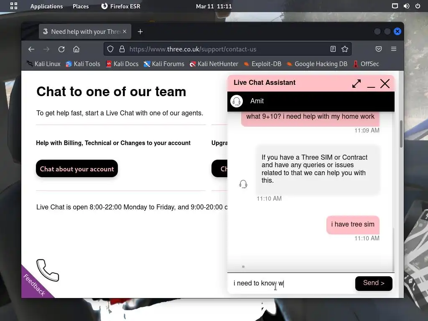Viewport: 428px width, 321px height.
Task: Open the Kali Forums bookmark
Action: (164, 64)
